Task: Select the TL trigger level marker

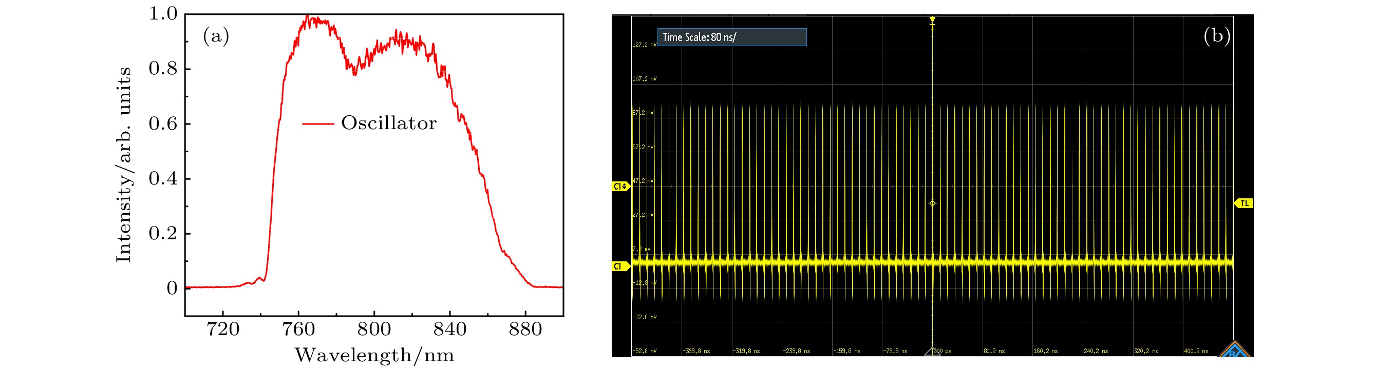Action: 1244,203
